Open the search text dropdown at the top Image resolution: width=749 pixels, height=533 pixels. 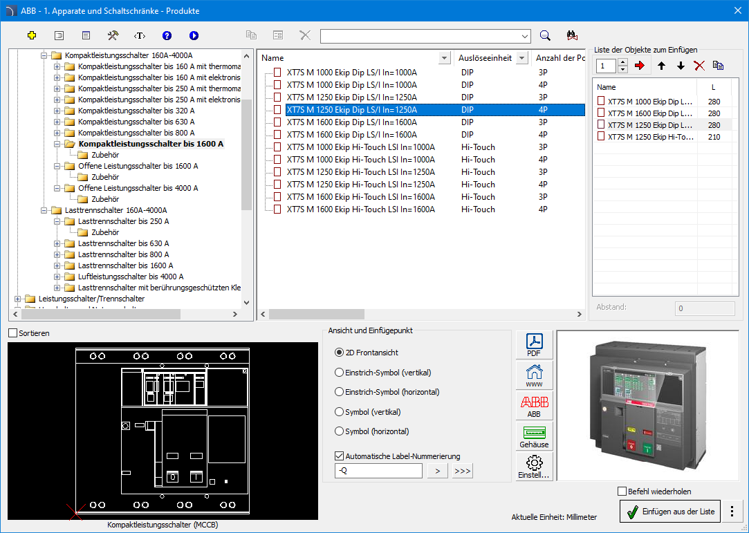click(524, 36)
